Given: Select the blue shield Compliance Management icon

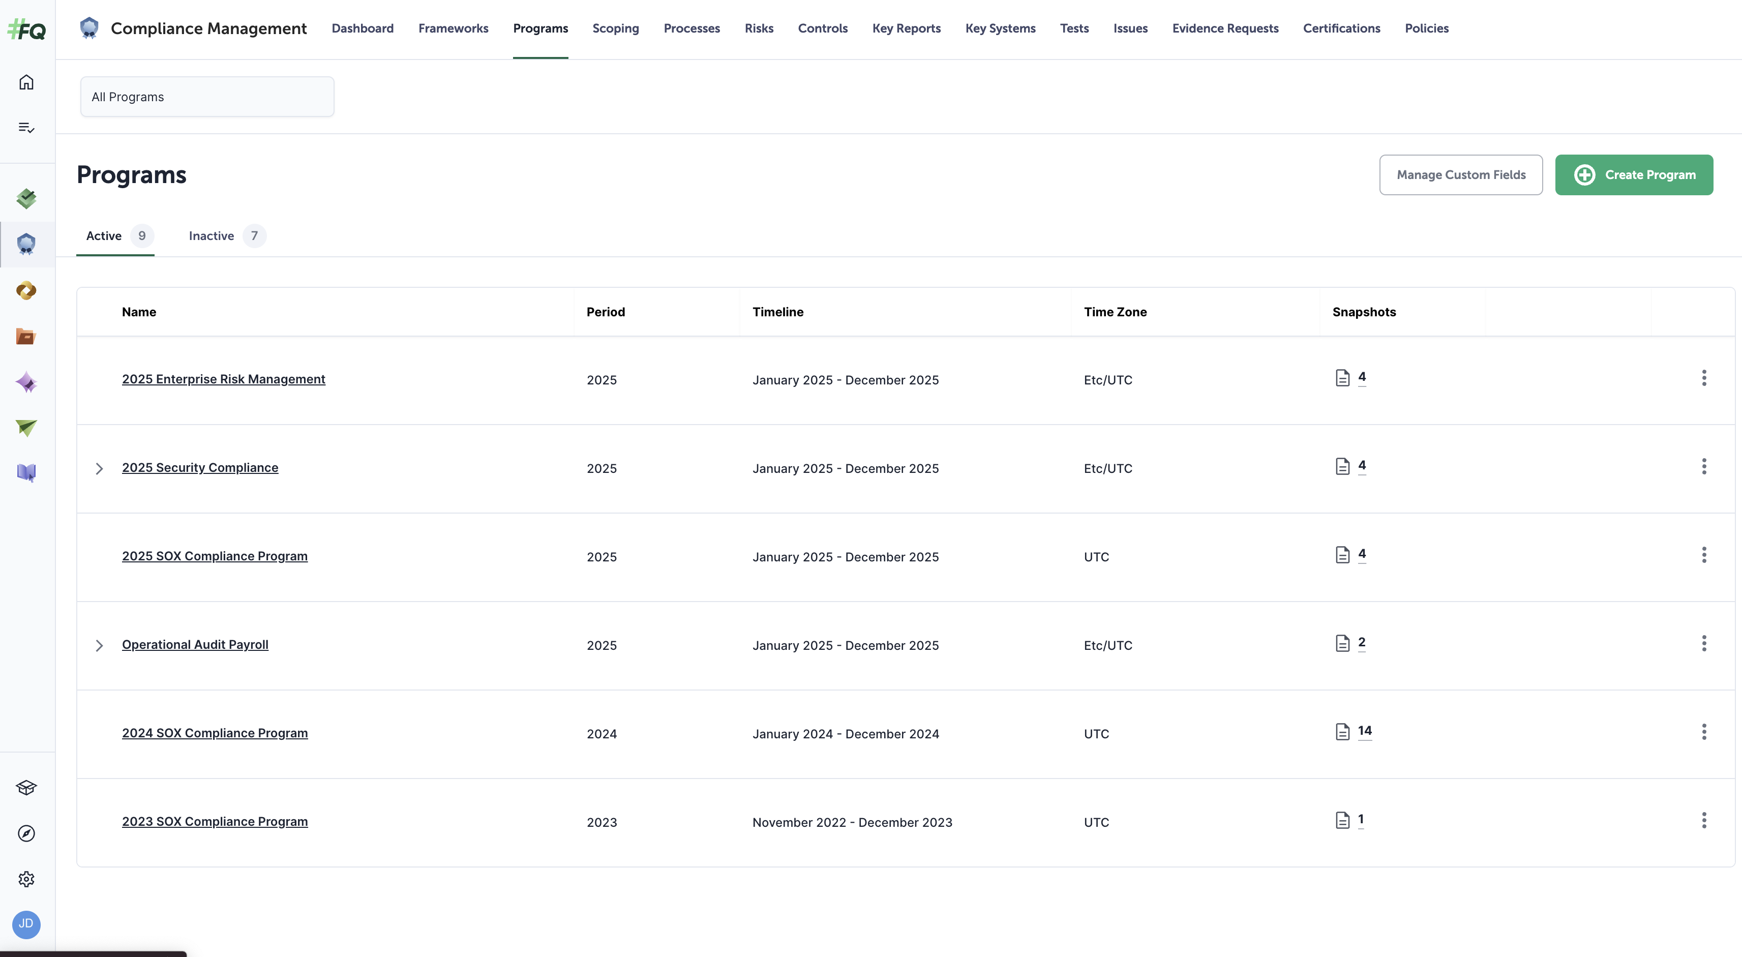Looking at the screenshot, I should click(26, 244).
